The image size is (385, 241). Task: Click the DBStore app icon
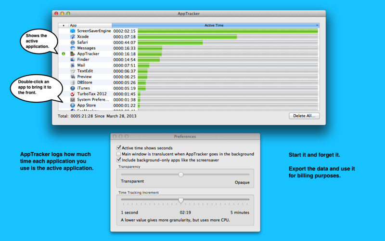(73, 82)
